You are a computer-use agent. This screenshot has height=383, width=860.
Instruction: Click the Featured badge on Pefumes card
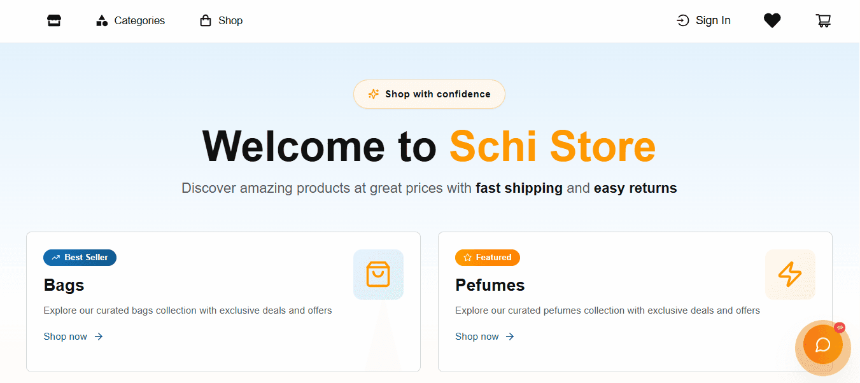488,257
